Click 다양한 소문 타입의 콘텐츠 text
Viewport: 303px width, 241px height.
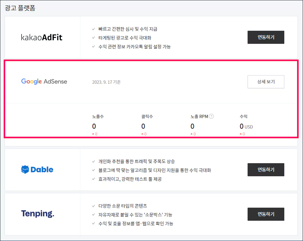tap(123, 206)
